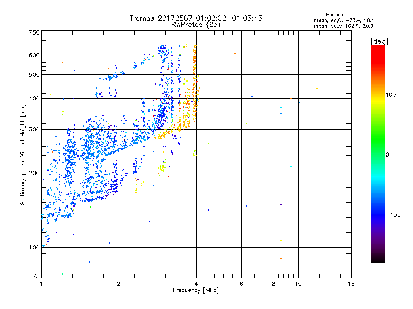Select the 'Phases' header text
This screenshot has width=413, height=309.
334,15
